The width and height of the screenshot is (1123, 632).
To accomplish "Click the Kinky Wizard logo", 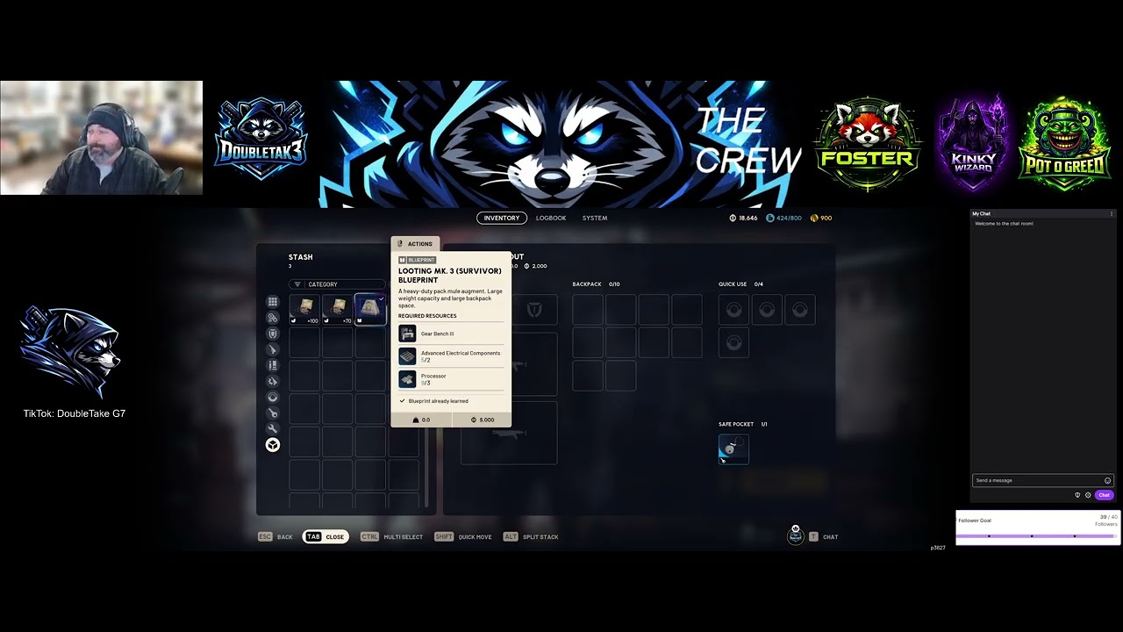I will pyautogui.click(x=973, y=143).
